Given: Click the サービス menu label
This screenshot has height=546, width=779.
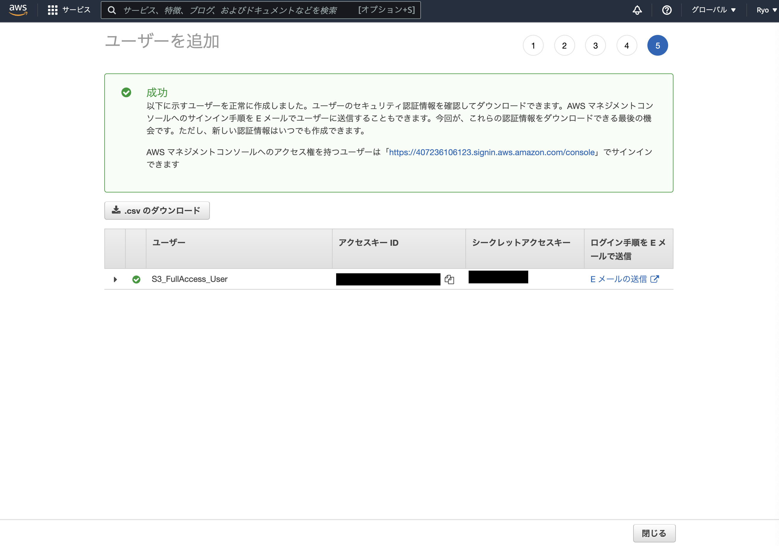Looking at the screenshot, I should click(x=76, y=10).
